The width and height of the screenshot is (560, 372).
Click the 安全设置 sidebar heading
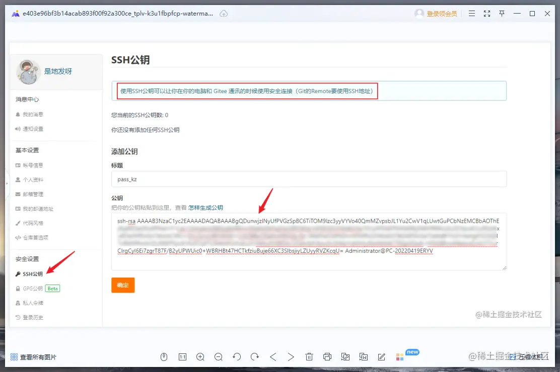[x=27, y=259]
